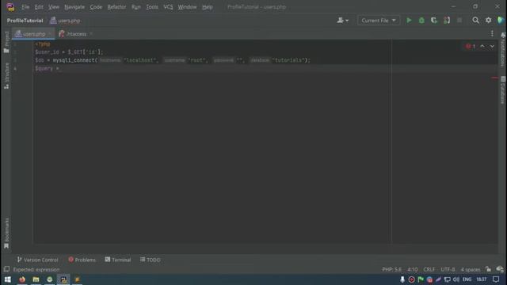Screen dimensions: 507x285
Task: Click the $query line in the editor
Action: click(x=48, y=69)
